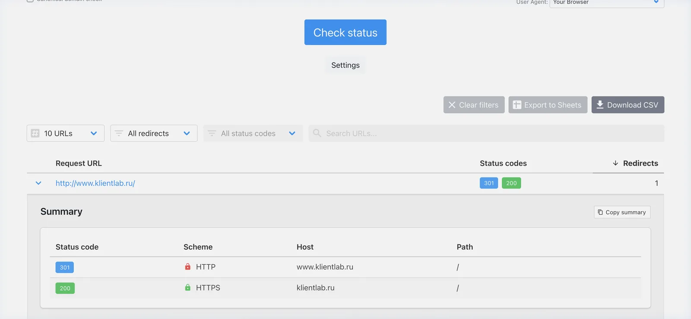Click the filter lines icon in All redirects
The width and height of the screenshot is (691, 319).
pos(119,133)
